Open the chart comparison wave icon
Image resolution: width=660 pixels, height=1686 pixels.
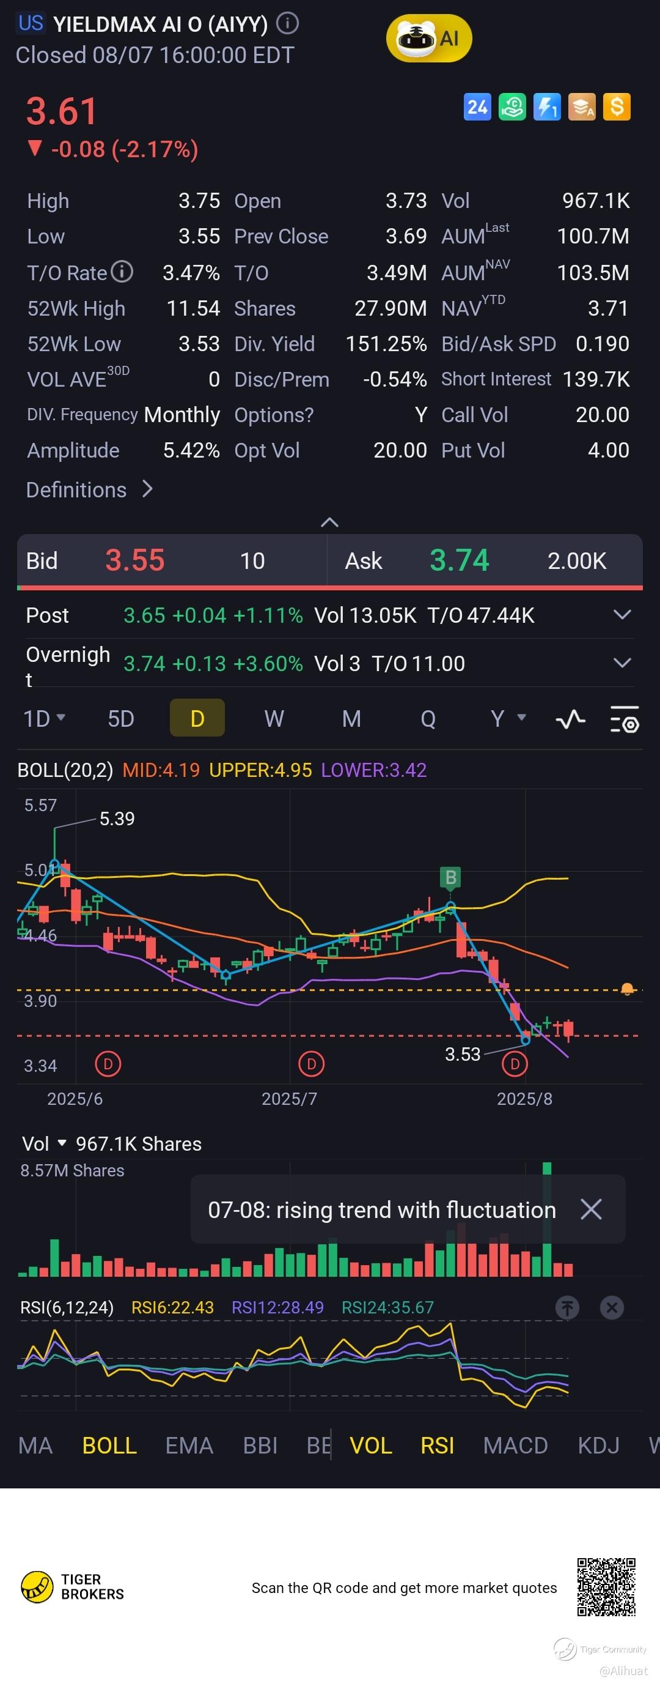(570, 719)
